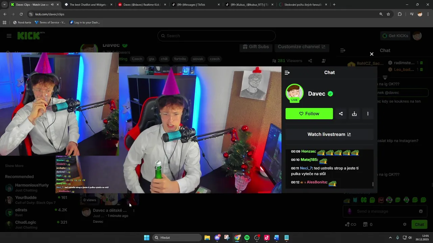Viewport: 433px width, 243px height.
Task: Open the browser extensions puzzle icon
Action: (x=400, y=14)
